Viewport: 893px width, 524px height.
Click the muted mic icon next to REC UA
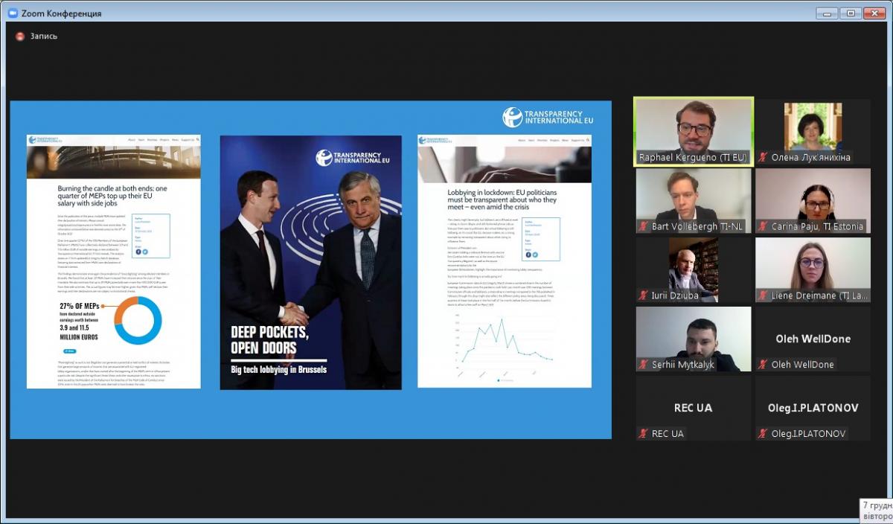644,433
